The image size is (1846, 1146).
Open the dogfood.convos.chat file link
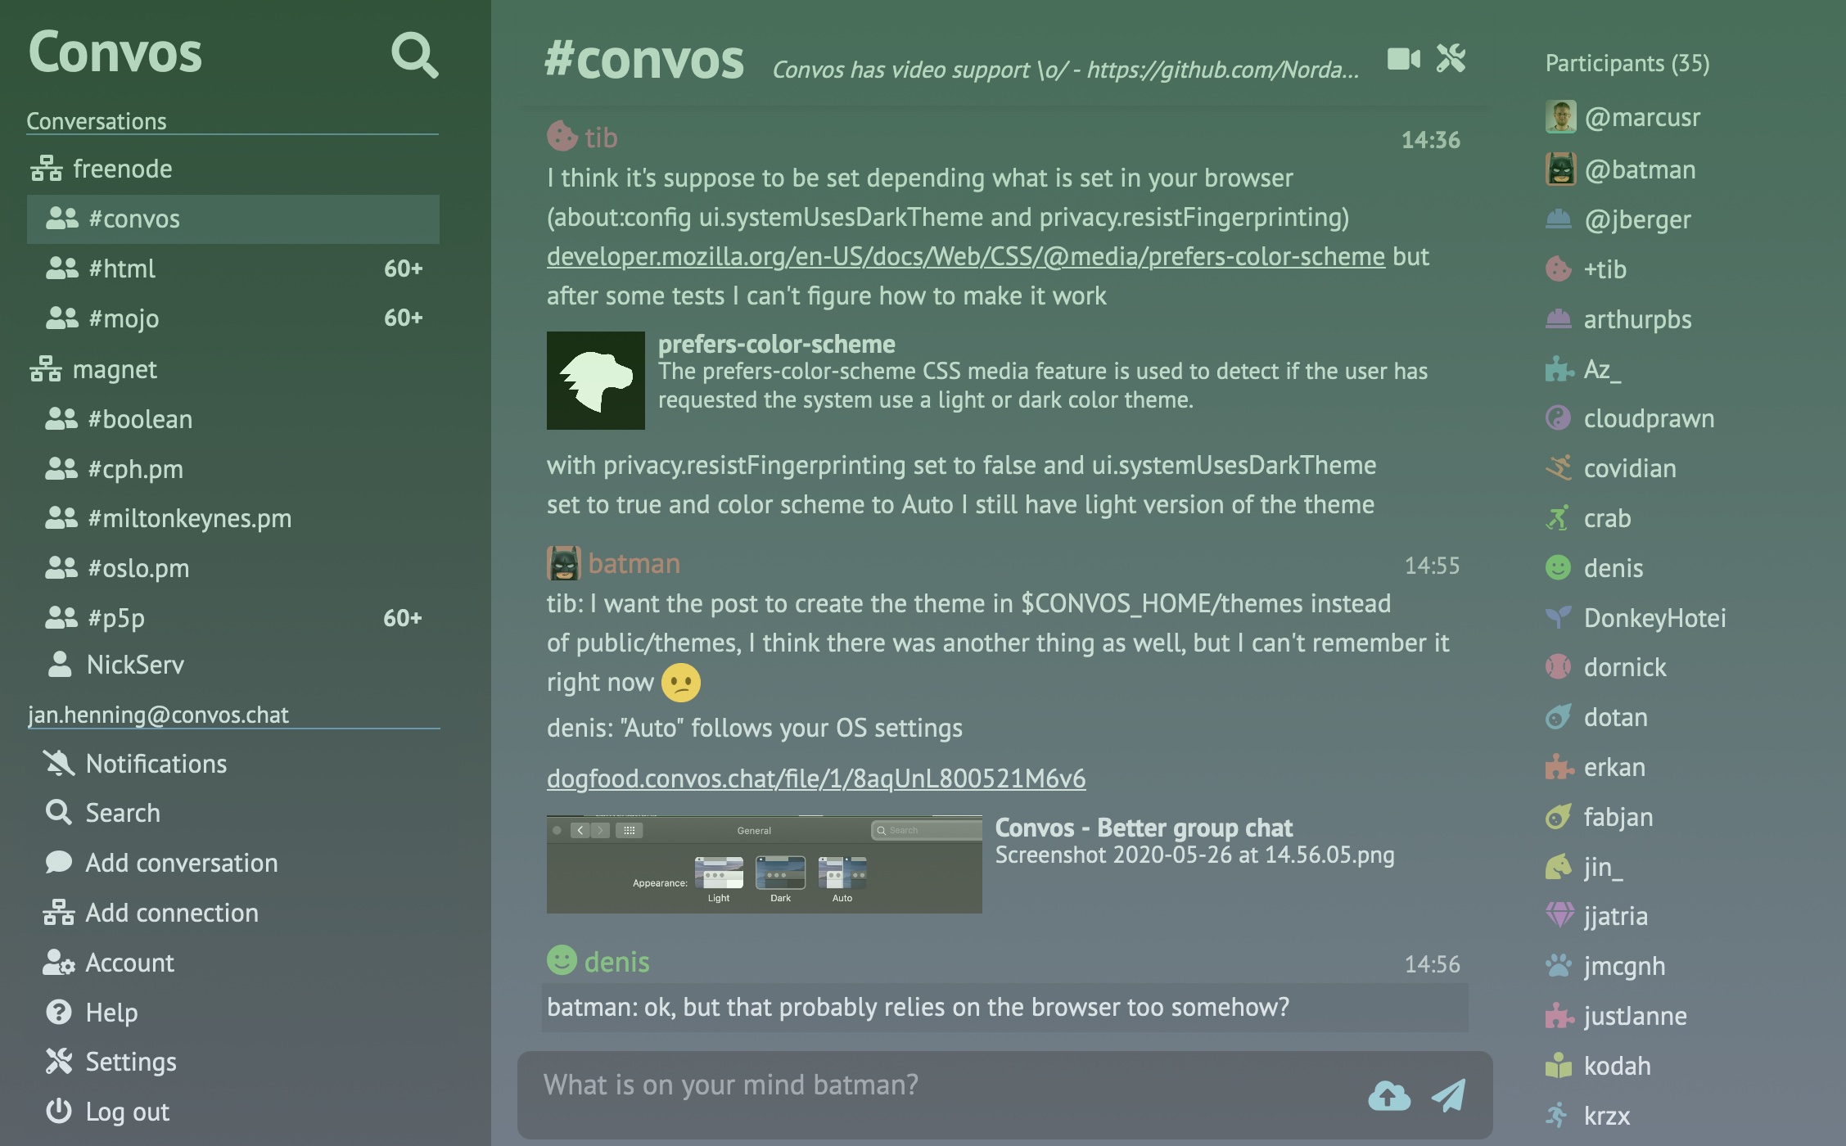point(816,776)
